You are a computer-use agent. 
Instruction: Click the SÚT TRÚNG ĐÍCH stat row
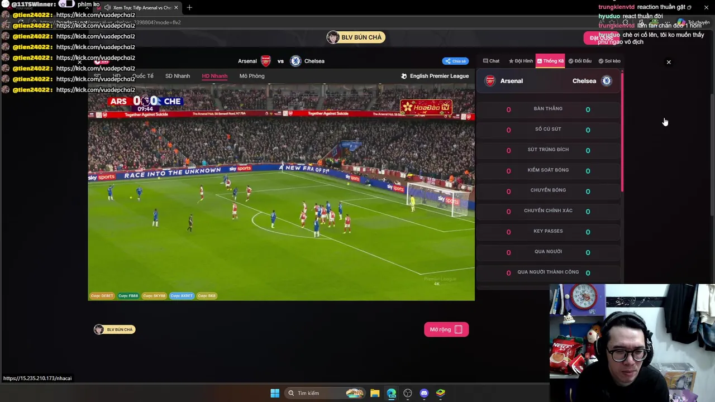(548, 150)
